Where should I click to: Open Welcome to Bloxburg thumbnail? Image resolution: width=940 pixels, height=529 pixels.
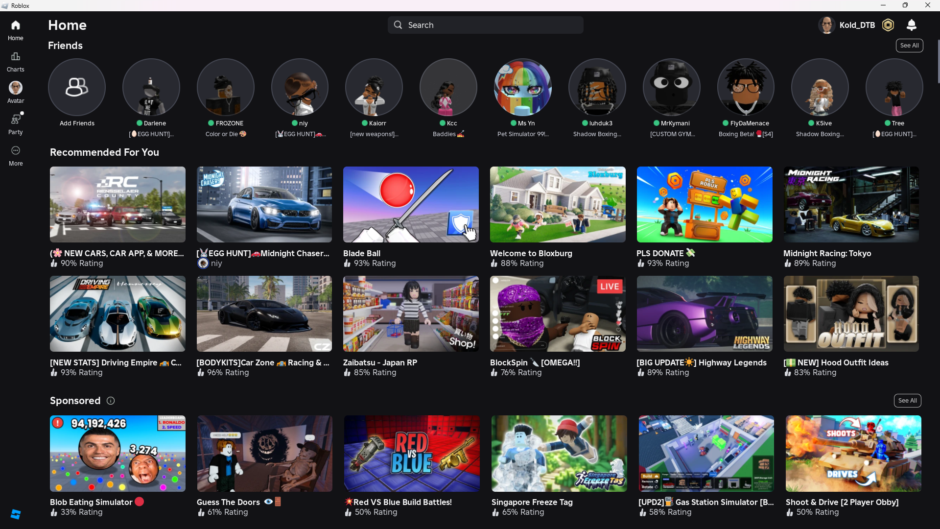[x=558, y=204]
